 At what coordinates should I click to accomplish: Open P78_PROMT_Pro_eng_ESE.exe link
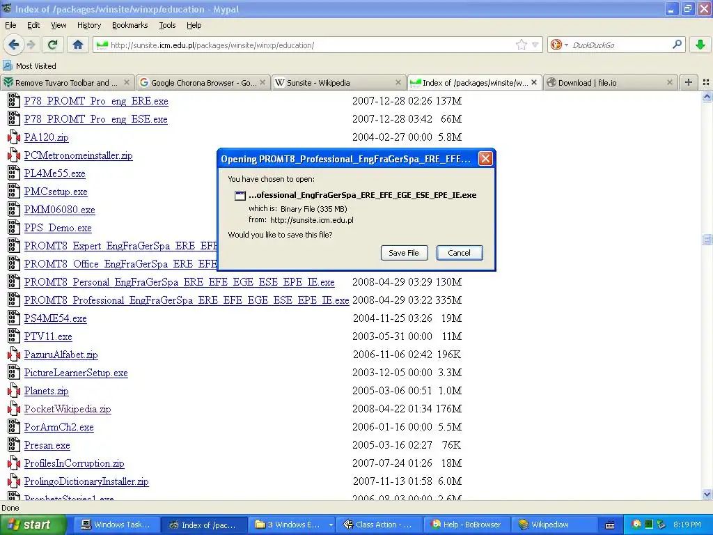pos(95,119)
